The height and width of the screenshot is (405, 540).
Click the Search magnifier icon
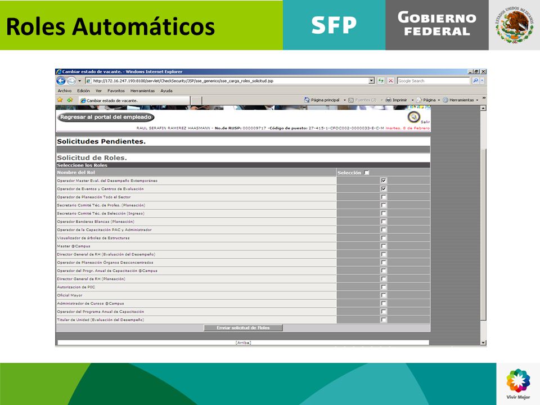[476, 81]
